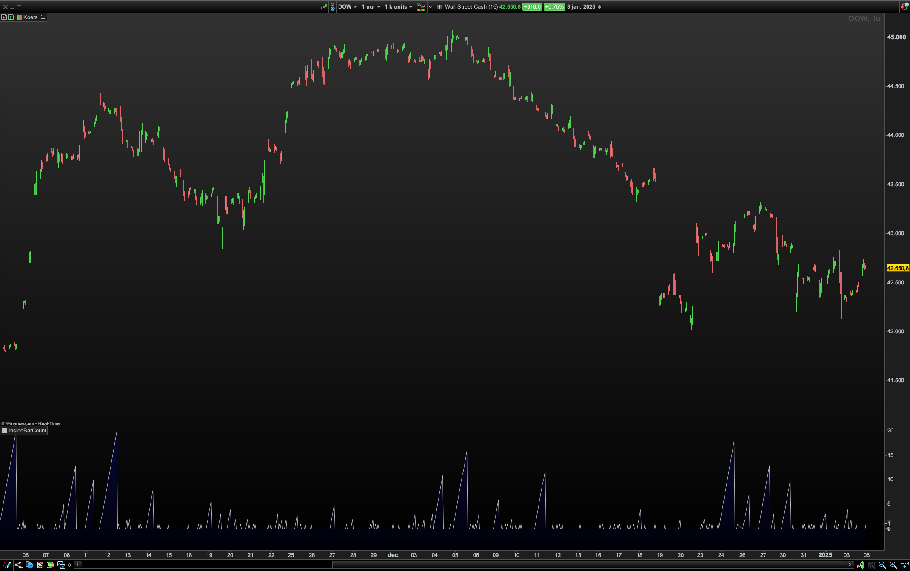The width and height of the screenshot is (910, 571).
Task: Click the share chart icon
Action: (x=18, y=565)
